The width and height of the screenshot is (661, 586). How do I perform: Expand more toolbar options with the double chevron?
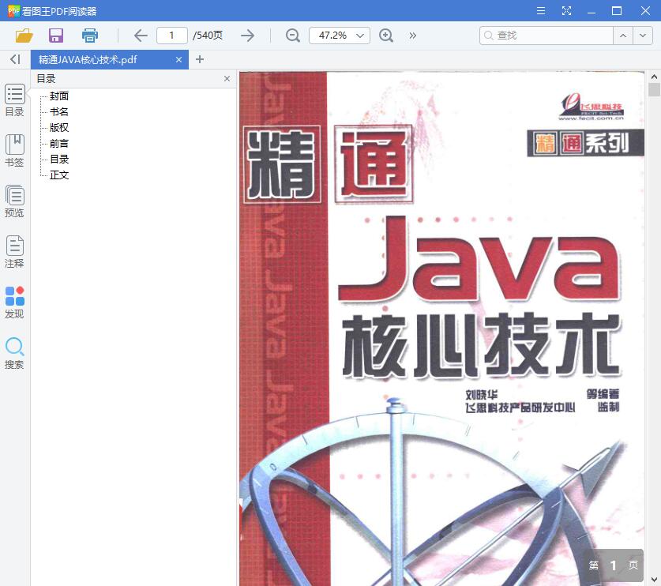click(413, 36)
